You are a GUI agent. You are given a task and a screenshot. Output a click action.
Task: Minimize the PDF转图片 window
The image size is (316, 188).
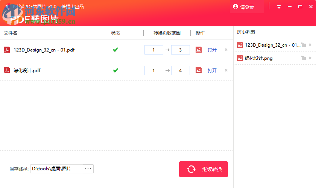290,7
